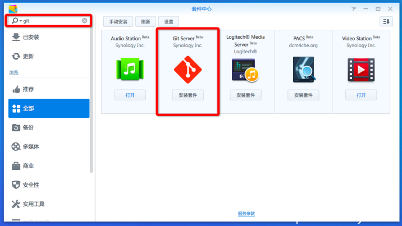Close the Package Center window
Image resolution: width=402 pixels, height=226 pixels.
[x=390, y=9]
